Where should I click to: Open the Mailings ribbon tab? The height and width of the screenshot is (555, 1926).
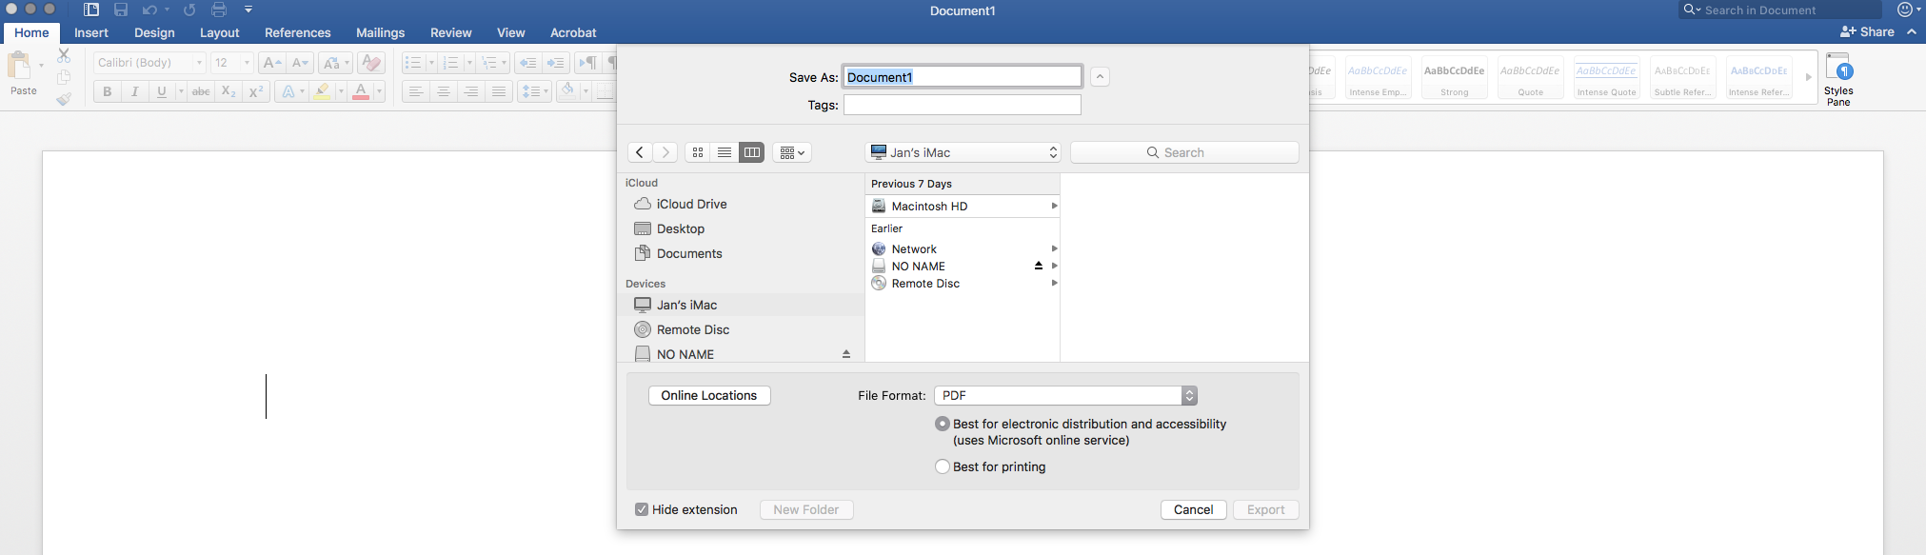[x=380, y=32]
